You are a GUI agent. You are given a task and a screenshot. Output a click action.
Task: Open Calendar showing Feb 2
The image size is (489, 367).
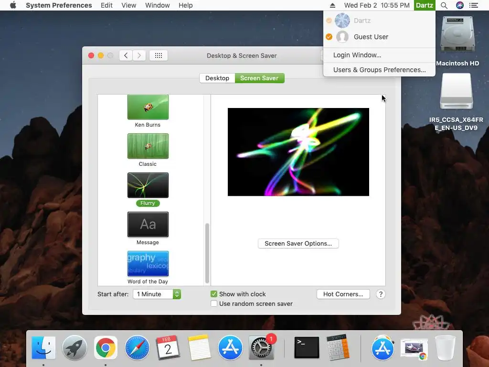click(x=168, y=348)
